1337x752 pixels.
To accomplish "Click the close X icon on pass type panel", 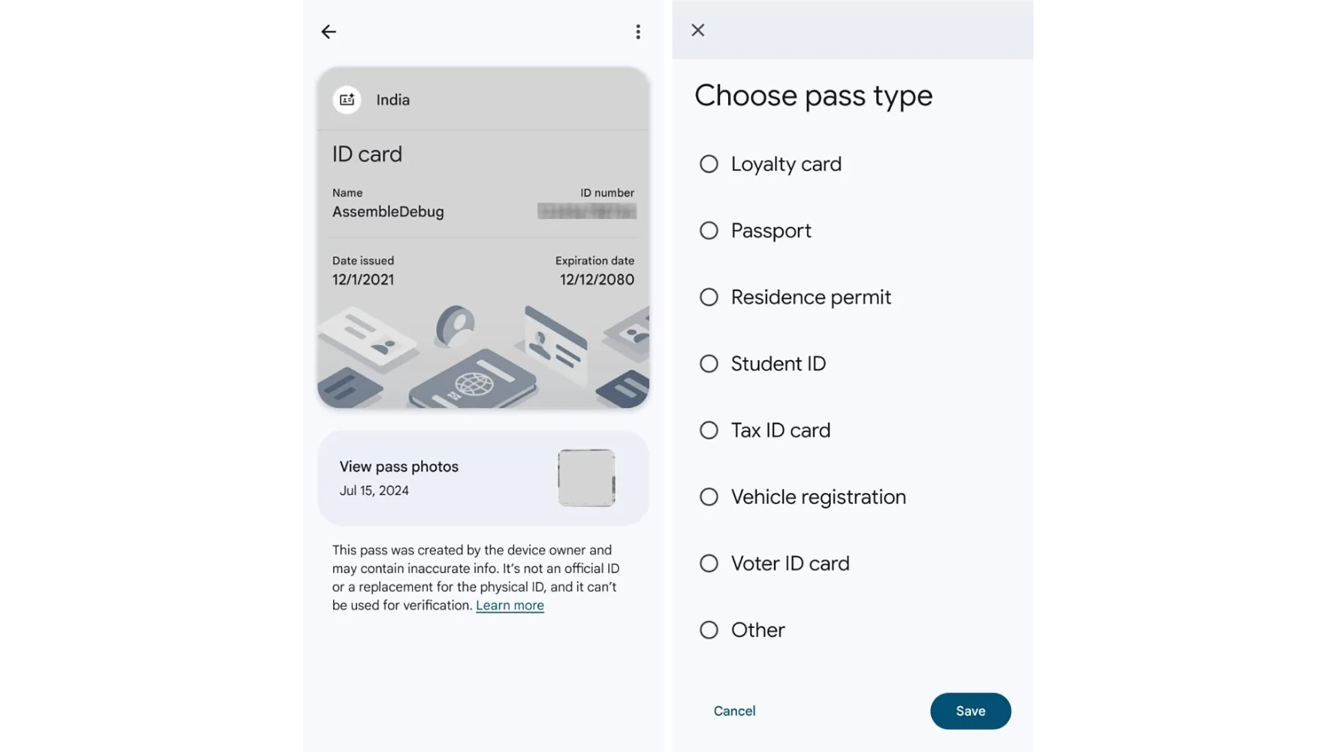I will [698, 30].
